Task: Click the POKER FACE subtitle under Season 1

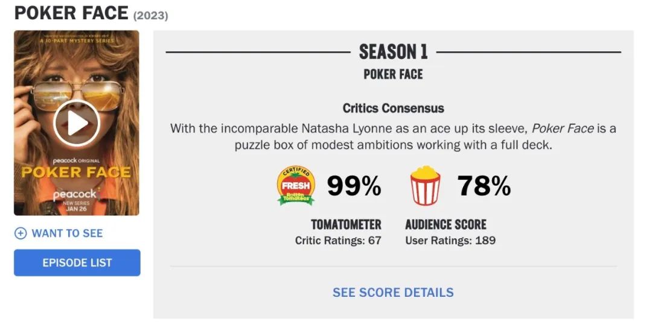Action: 393,74
